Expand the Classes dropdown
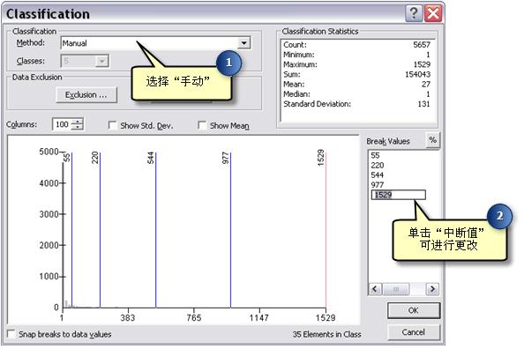Viewport: 524px width, 349px height. [102, 61]
